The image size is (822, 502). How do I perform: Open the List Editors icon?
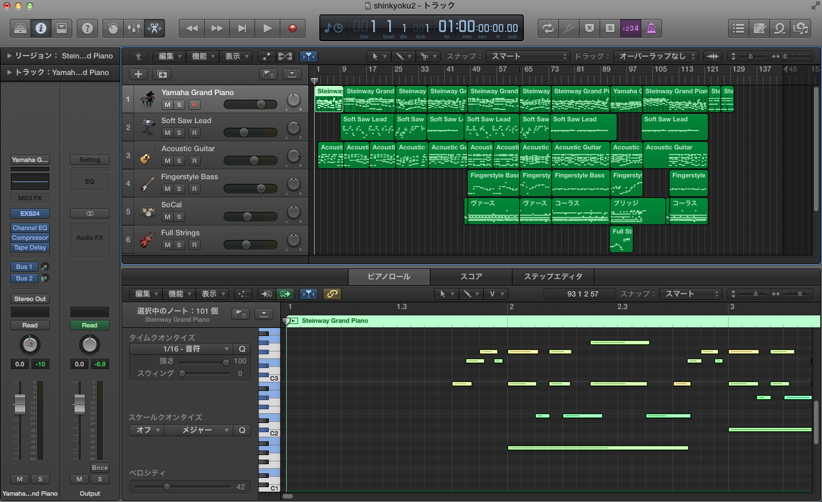[739, 28]
